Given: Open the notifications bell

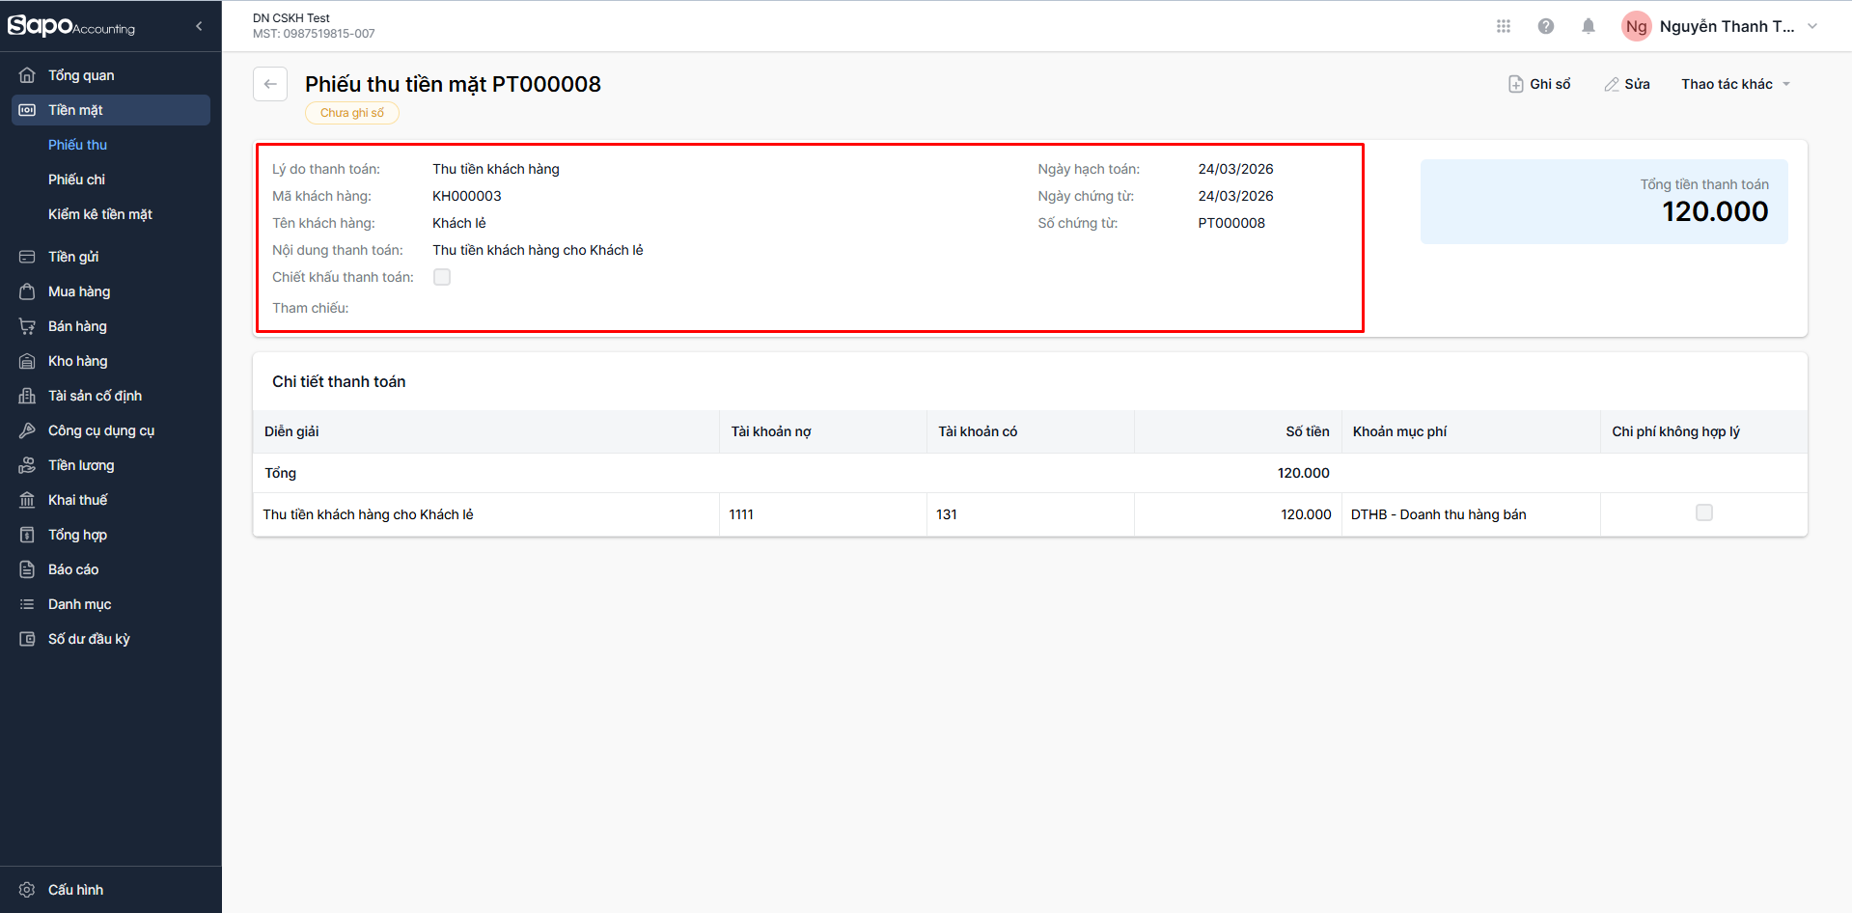Looking at the screenshot, I should [x=1589, y=26].
